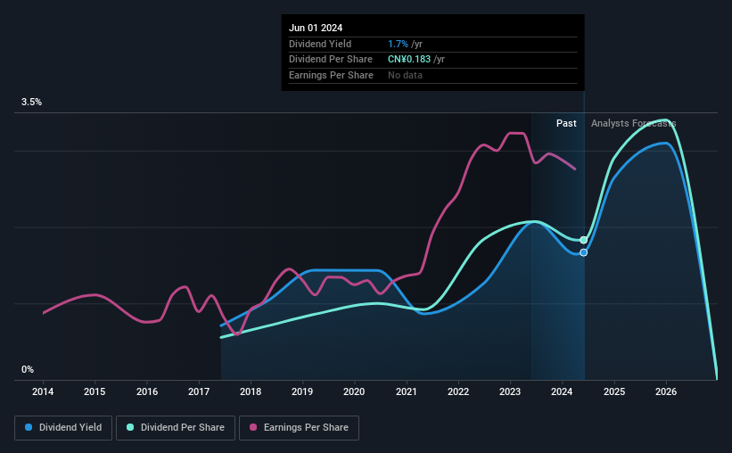Screen dimensions: 732x453
Task: Click the Past region label
Action: [566, 123]
